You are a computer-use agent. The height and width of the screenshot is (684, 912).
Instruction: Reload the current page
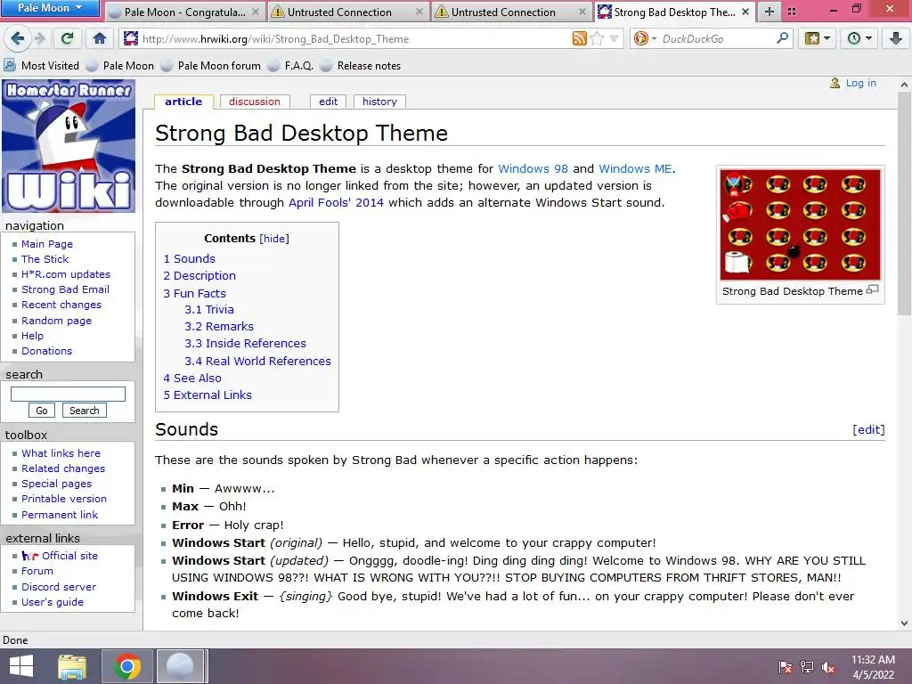(x=68, y=39)
